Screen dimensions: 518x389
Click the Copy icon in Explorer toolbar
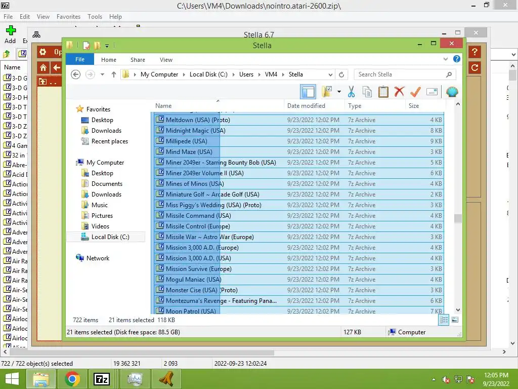pyautogui.click(x=367, y=92)
